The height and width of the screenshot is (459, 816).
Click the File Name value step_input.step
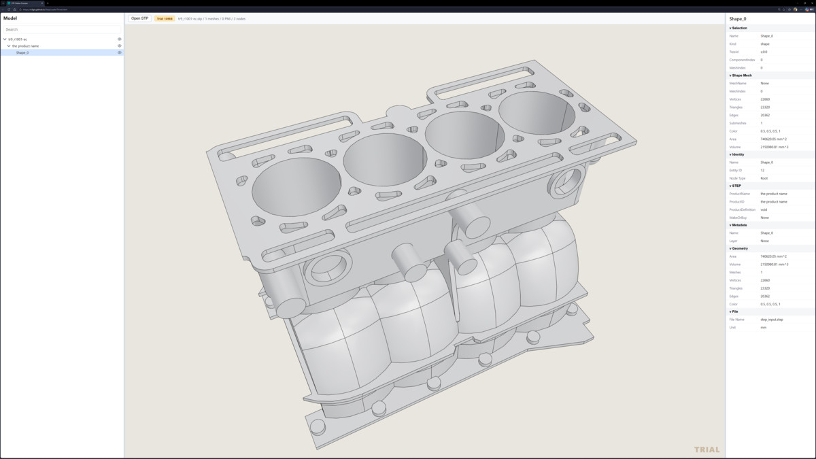pyautogui.click(x=772, y=319)
